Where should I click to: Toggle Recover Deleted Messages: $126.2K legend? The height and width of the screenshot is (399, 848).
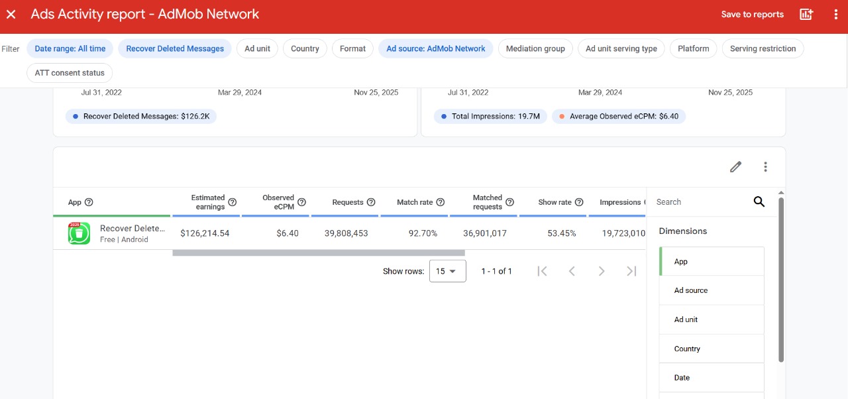click(x=141, y=116)
